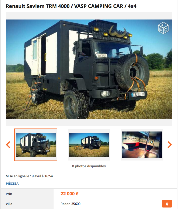Open the map location pin button

167,204
